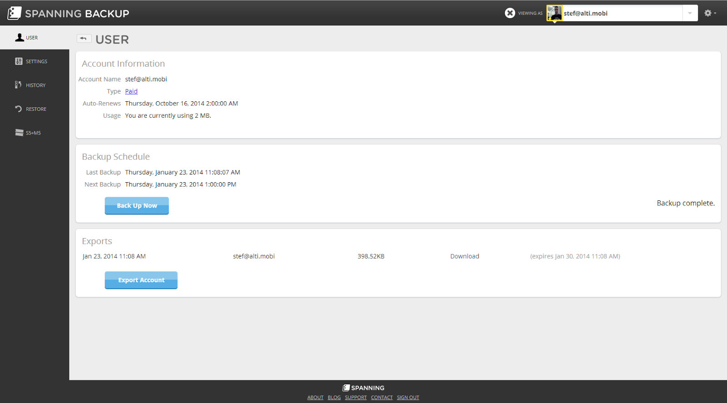
Task: Click the export size 398.52KB
Action: 371,256
